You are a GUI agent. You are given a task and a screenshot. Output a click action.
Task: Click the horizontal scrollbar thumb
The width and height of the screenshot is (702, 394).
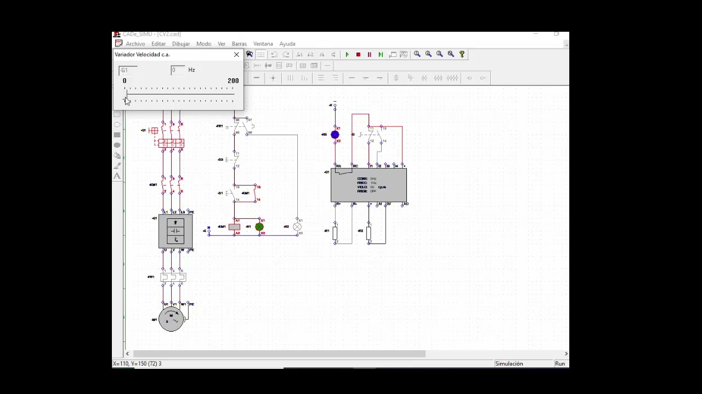coord(279,354)
